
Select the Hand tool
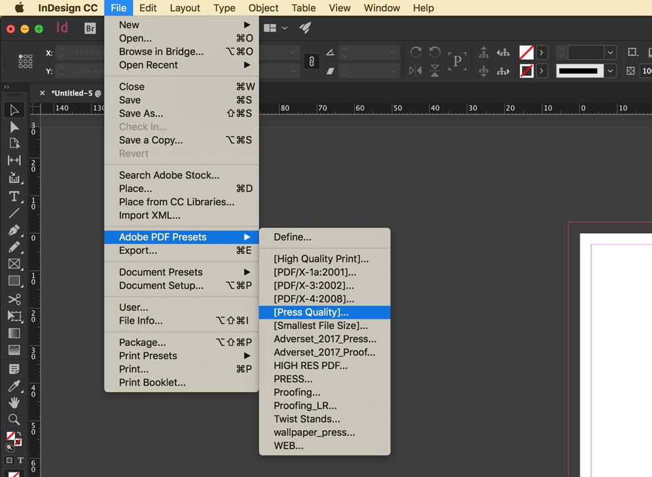[14, 403]
